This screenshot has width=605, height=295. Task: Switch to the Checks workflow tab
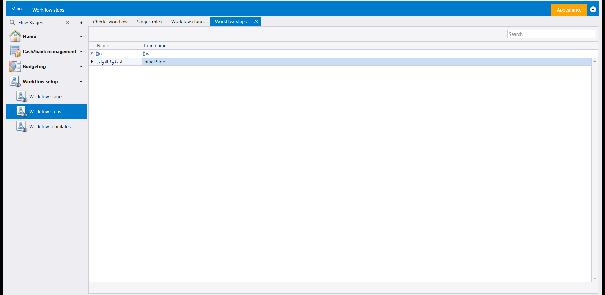110,22
